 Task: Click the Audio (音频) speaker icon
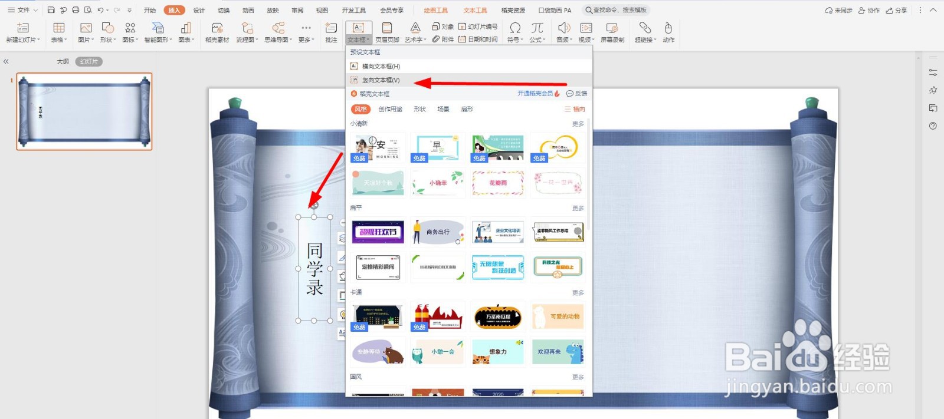(x=564, y=28)
